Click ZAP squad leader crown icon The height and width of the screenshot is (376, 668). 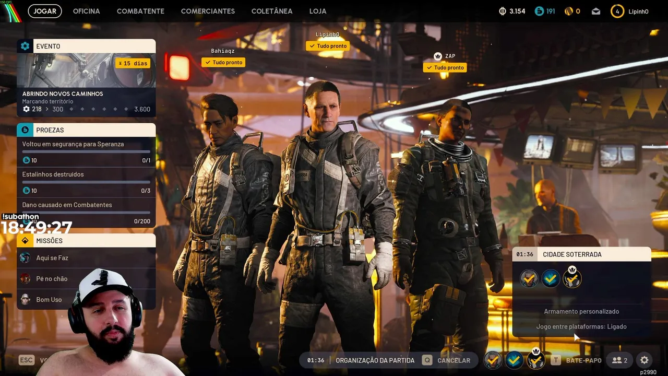pyautogui.click(x=438, y=56)
